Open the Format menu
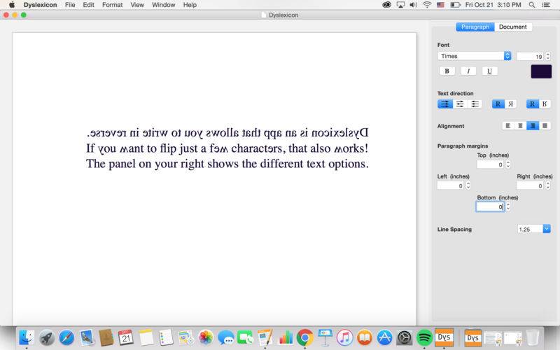 [112, 5]
